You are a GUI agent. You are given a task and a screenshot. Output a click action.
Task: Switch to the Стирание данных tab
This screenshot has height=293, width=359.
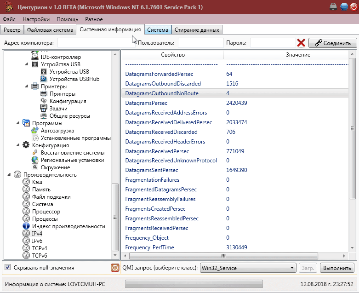197,30
